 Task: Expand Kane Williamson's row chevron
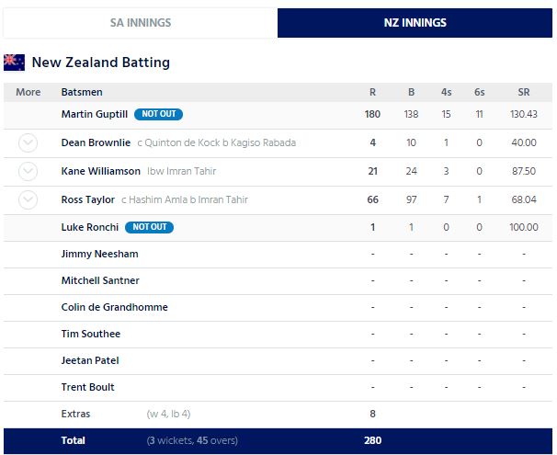[28, 171]
